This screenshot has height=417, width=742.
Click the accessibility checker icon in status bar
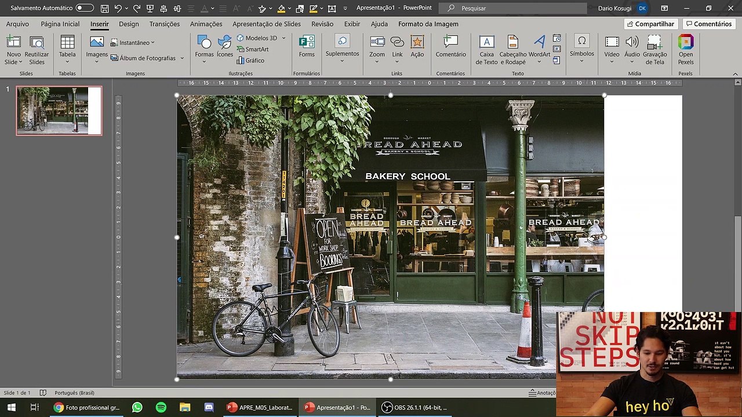[x=43, y=393]
